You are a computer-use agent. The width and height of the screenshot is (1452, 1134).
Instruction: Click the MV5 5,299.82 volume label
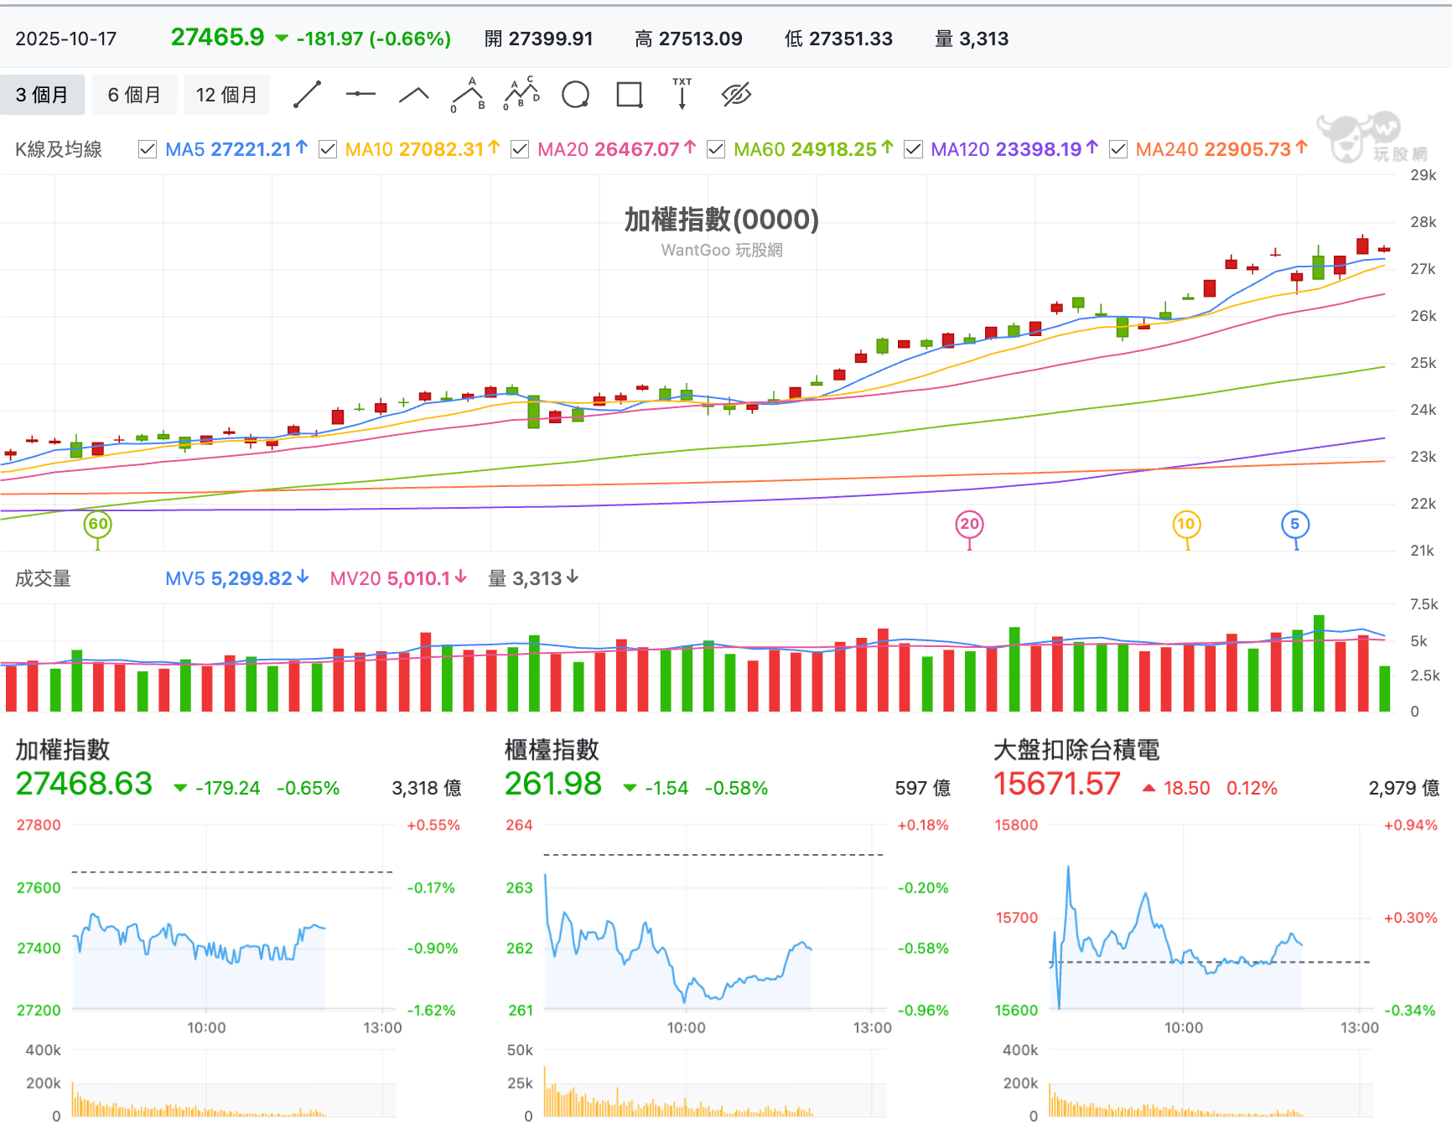[237, 578]
